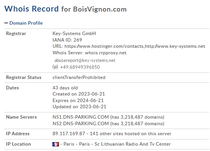This screenshot has width=210, height=151.
Task: Click the minus icon beside Domain Profile
Action: (6, 23)
